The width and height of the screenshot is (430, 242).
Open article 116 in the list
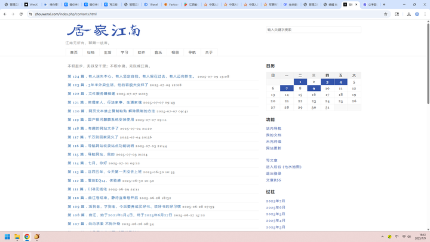coord(101,146)
